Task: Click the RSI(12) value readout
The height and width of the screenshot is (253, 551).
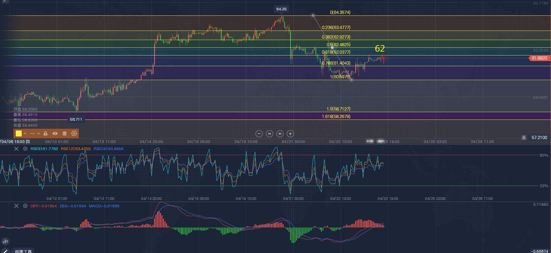Action: [x=76, y=149]
